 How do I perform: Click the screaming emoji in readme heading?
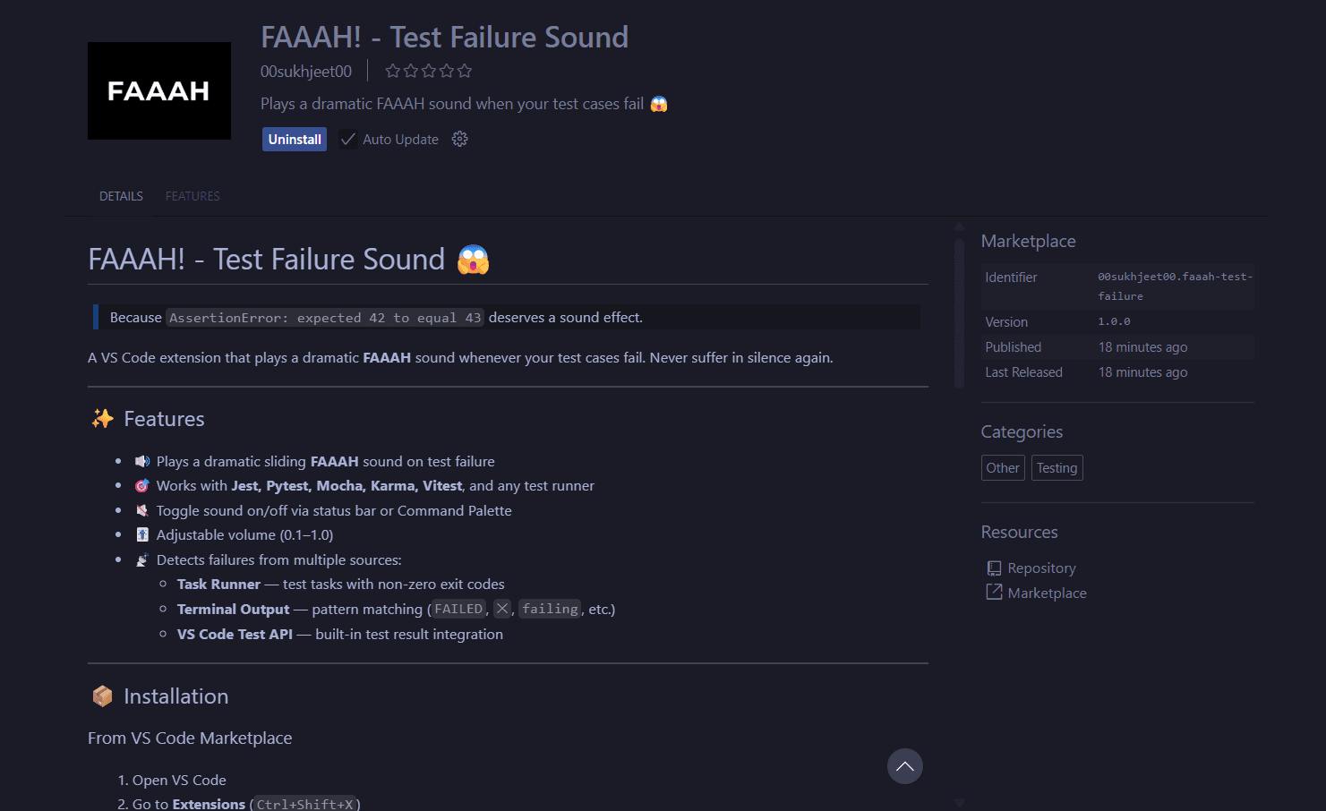tap(474, 260)
